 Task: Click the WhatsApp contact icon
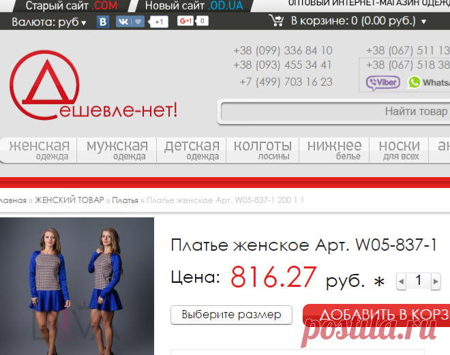click(x=429, y=82)
